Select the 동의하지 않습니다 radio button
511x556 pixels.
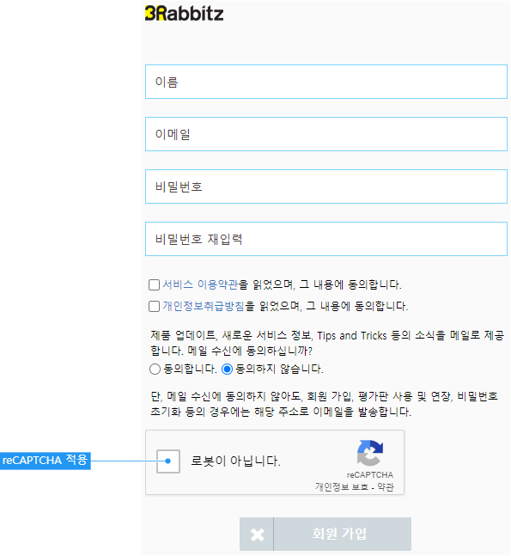(x=227, y=370)
